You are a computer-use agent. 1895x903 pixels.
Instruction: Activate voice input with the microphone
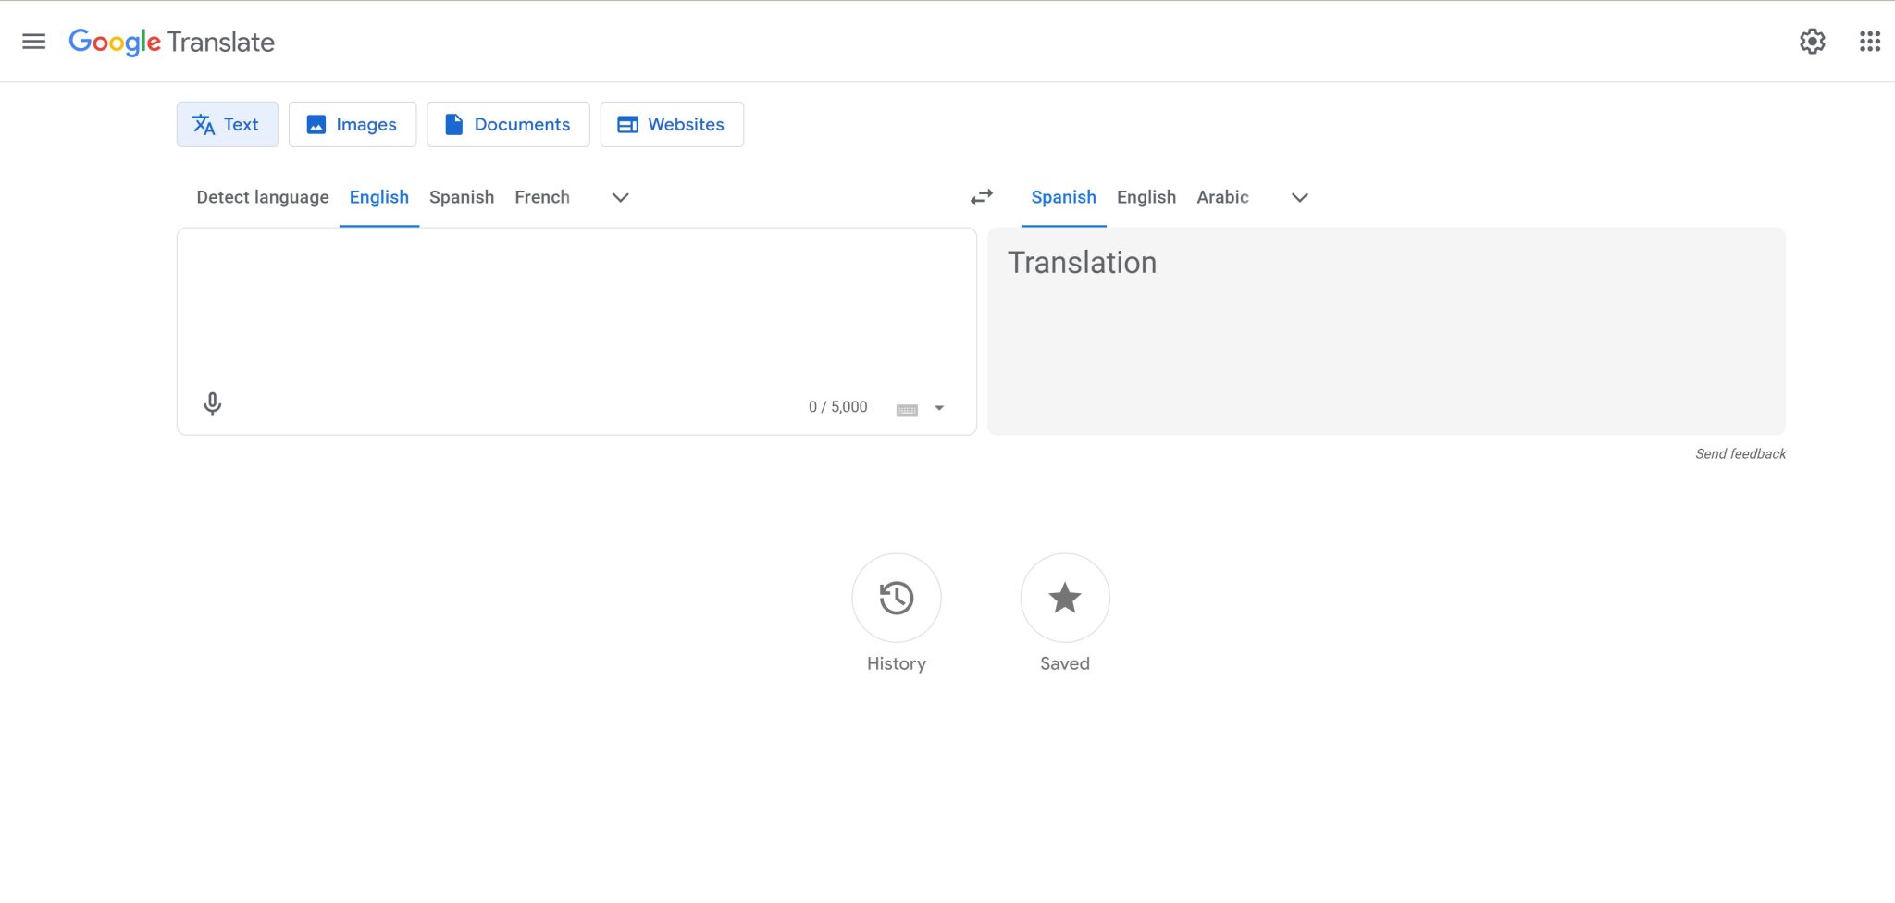(x=211, y=404)
